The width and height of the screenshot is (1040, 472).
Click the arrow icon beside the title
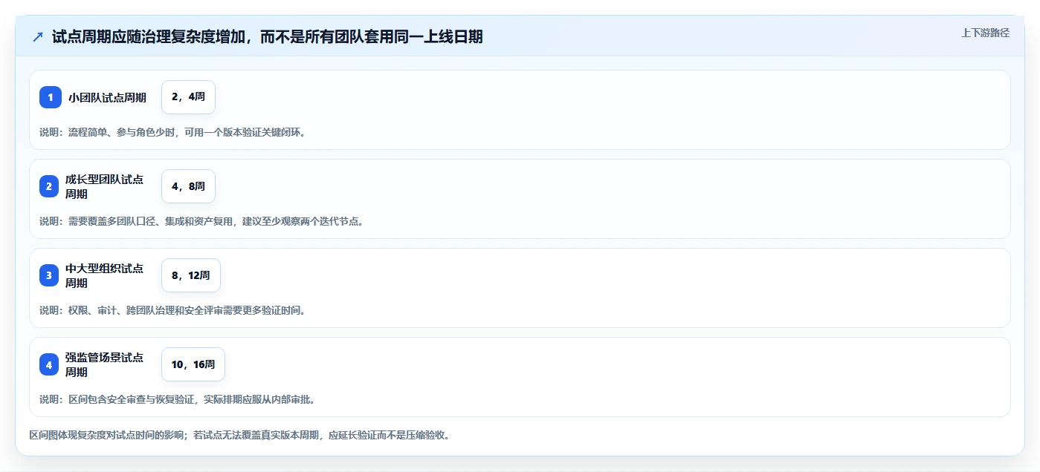click(x=38, y=36)
